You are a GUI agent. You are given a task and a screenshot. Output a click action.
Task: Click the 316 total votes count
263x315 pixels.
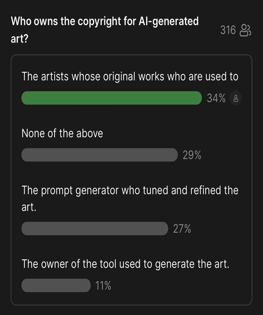pos(228,30)
